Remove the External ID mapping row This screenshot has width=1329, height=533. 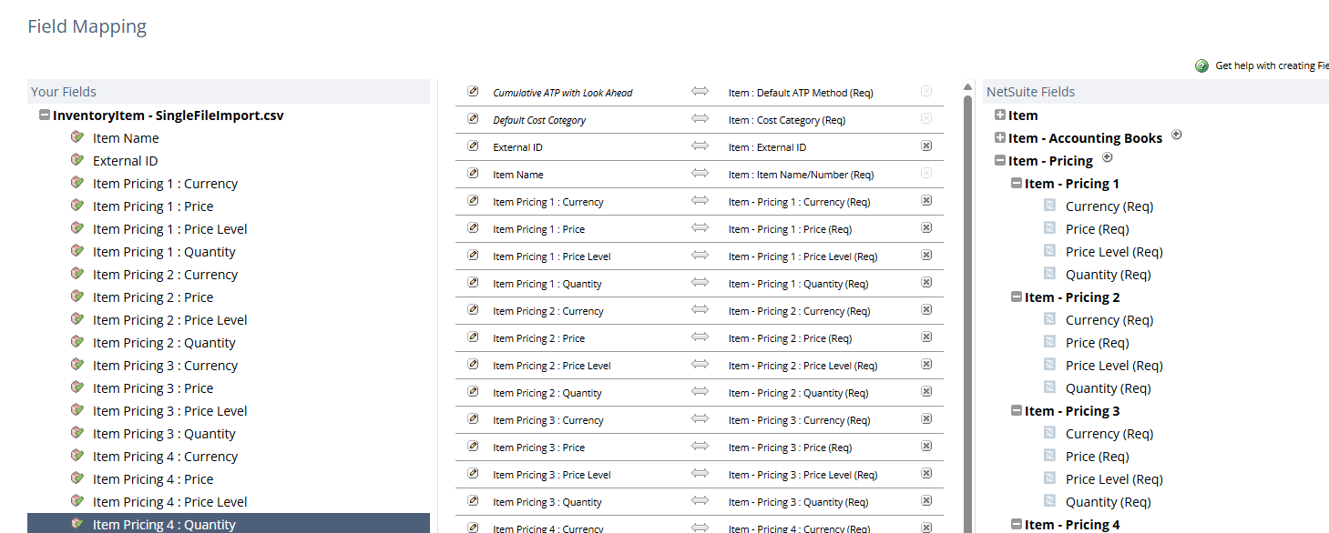point(926,146)
